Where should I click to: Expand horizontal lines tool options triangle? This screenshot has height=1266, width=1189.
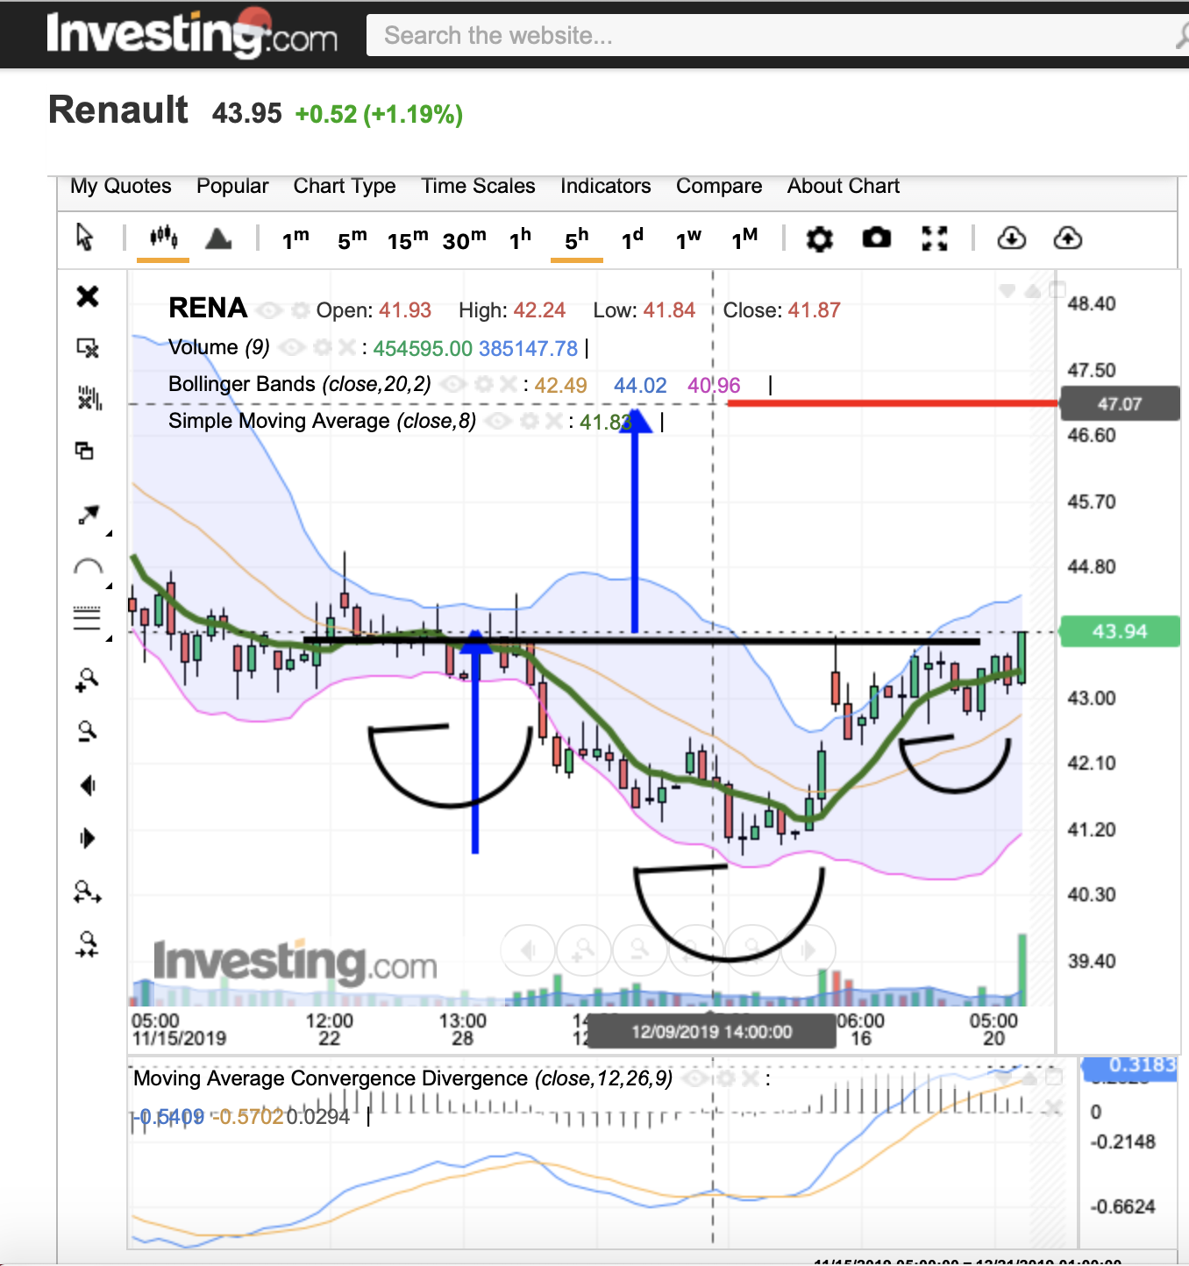click(x=109, y=638)
